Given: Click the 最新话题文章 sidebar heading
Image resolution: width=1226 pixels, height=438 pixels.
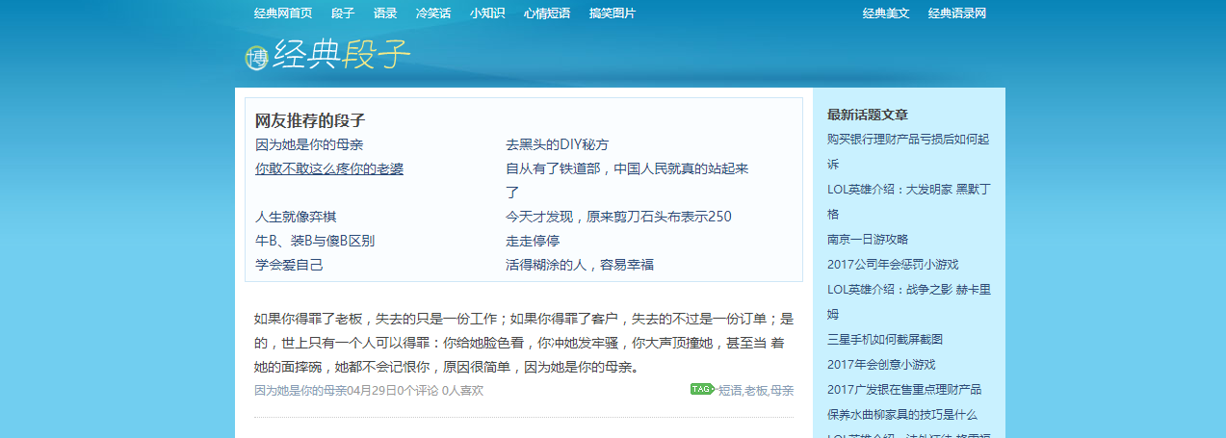Looking at the screenshot, I should coord(868,115).
